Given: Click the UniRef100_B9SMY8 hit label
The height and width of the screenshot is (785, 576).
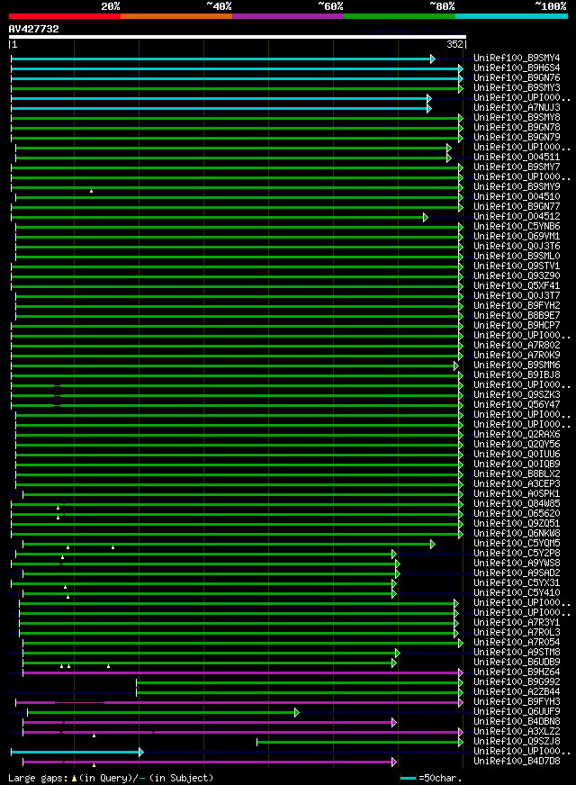Looking at the screenshot, I should click(x=517, y=118).
